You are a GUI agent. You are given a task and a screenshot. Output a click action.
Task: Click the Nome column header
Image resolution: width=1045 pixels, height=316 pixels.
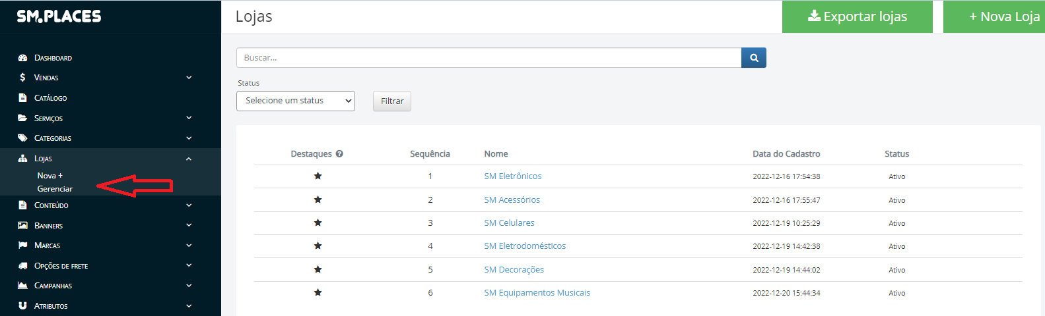(x=496, y=154)
